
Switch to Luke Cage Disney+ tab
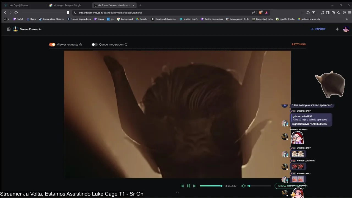click(x=23, y=5)
